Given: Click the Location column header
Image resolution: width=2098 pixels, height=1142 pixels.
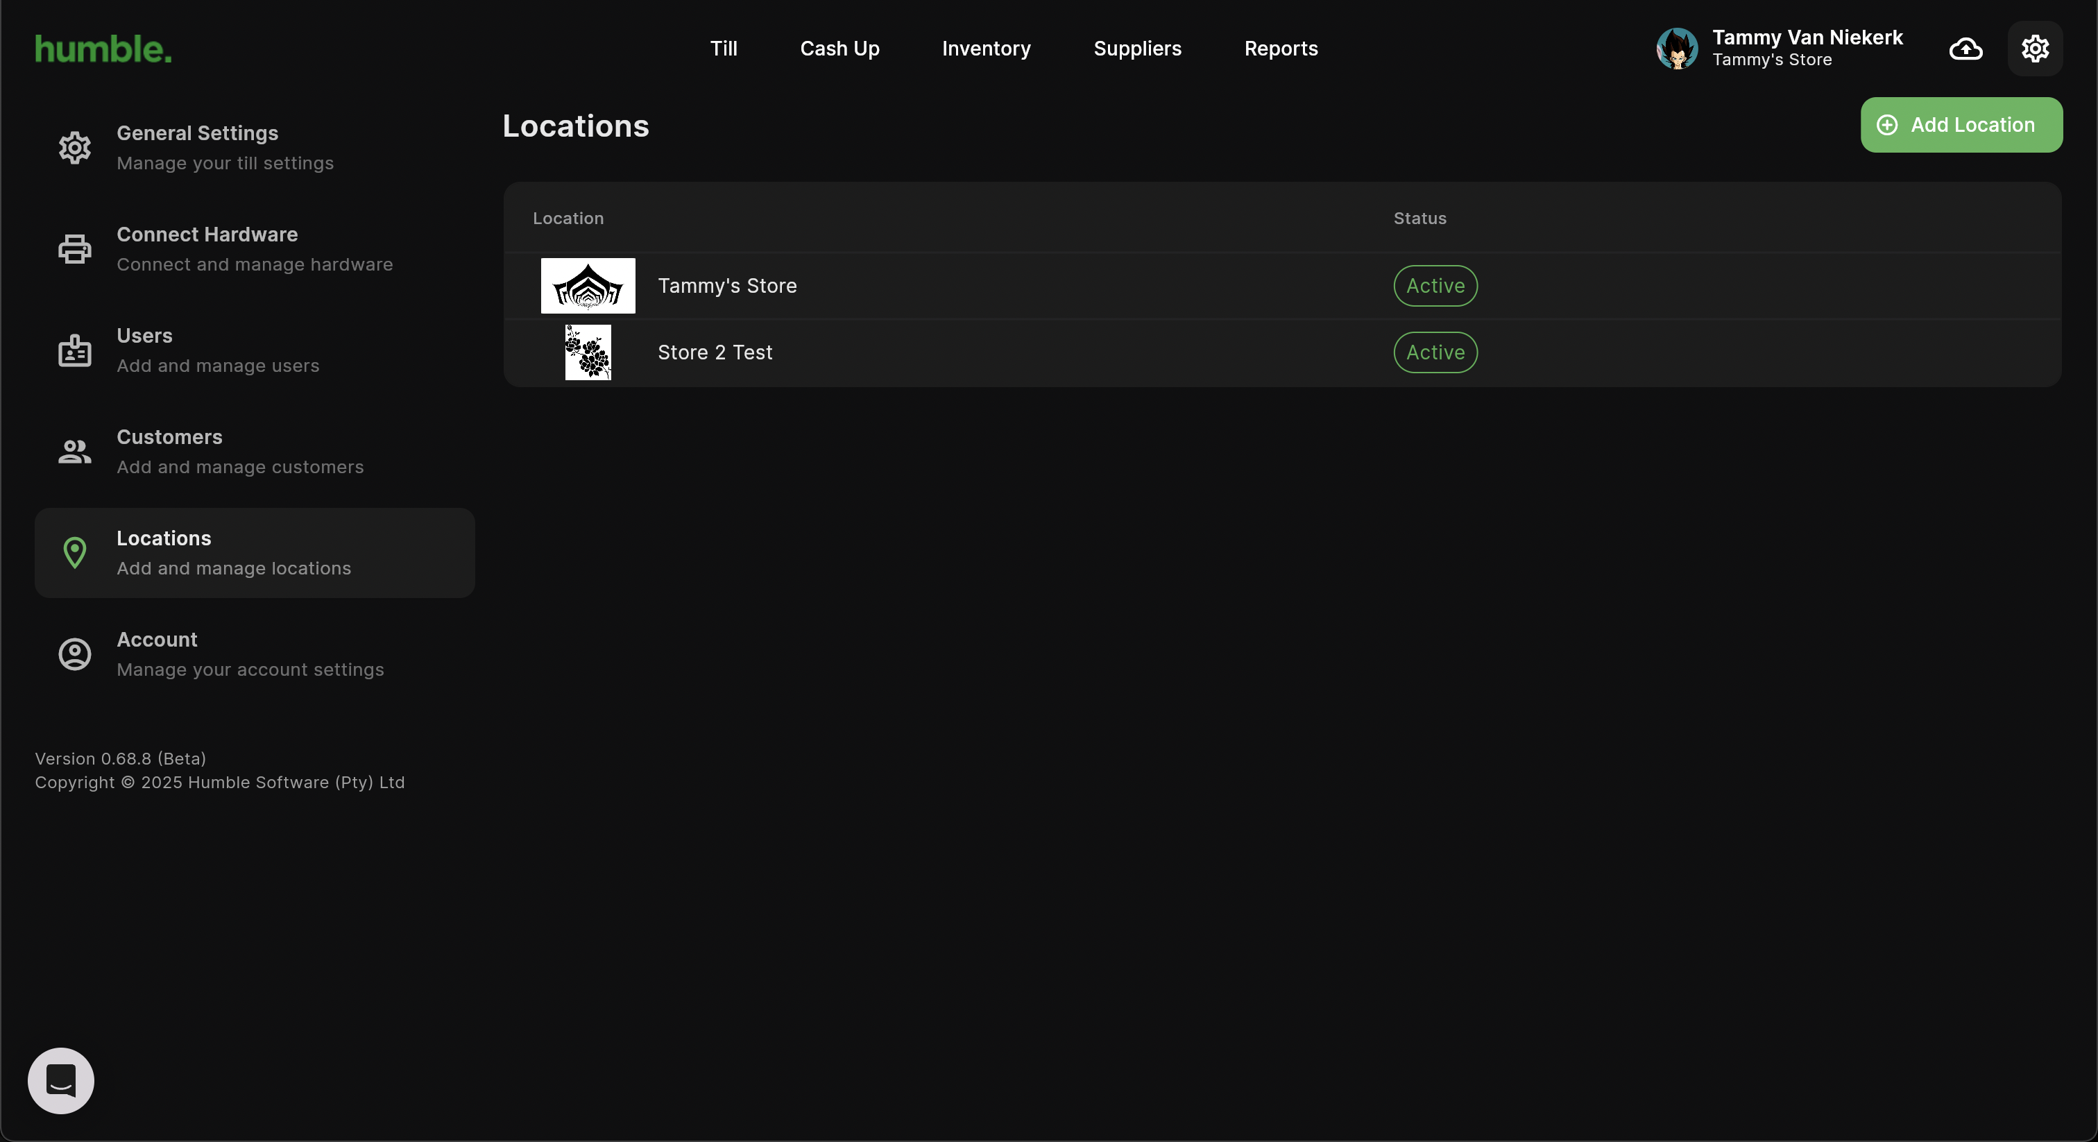Looking at the screenshot, I should pos(568,217).
